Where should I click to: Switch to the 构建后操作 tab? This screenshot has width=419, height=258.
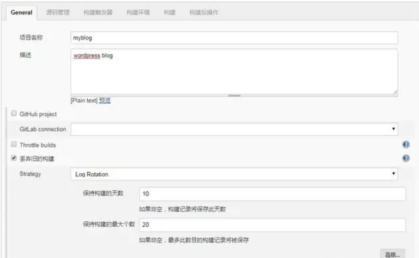(x=204, y=13)
